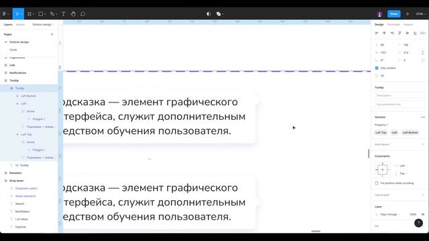Click the Share button
This screenshot has height=241, width=429.
394,14
